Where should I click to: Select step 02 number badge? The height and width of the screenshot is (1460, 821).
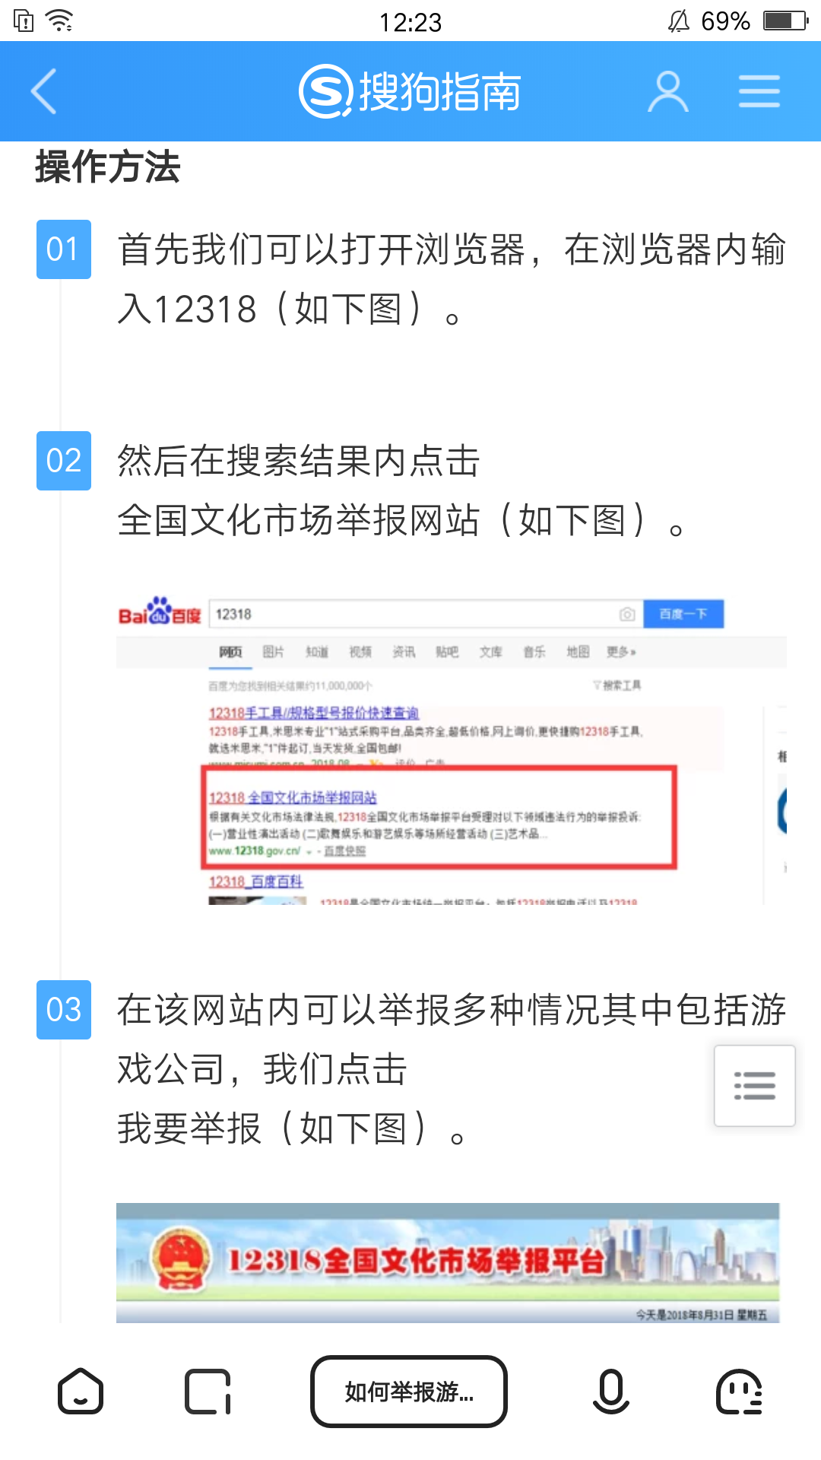pos(64,461)
